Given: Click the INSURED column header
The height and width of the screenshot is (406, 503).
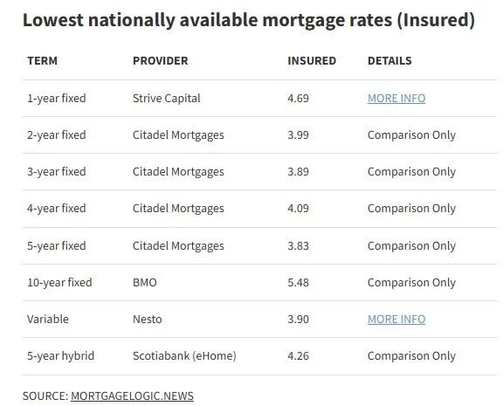Looking at the screenshot, I should click(312, 60).
